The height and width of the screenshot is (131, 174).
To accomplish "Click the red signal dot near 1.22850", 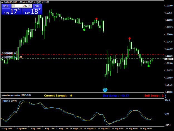I will click(x=96, y=19).
